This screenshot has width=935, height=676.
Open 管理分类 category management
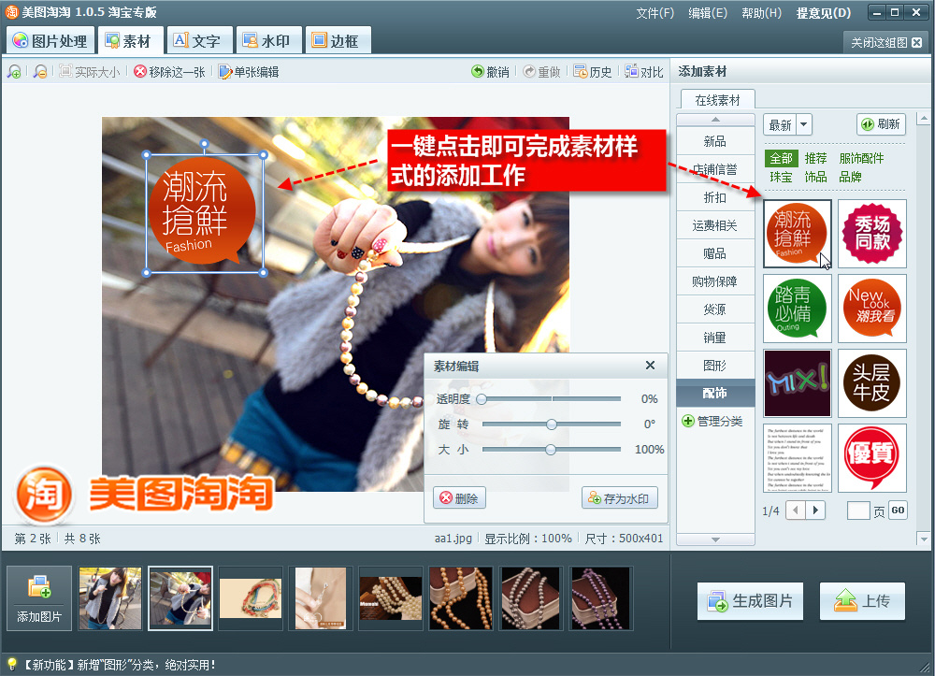tap(712, 422)
